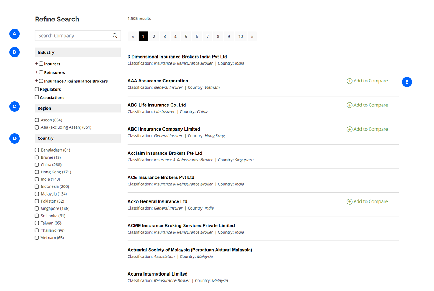
Task: Go to results page 7
Action: [x=208, y=36]
